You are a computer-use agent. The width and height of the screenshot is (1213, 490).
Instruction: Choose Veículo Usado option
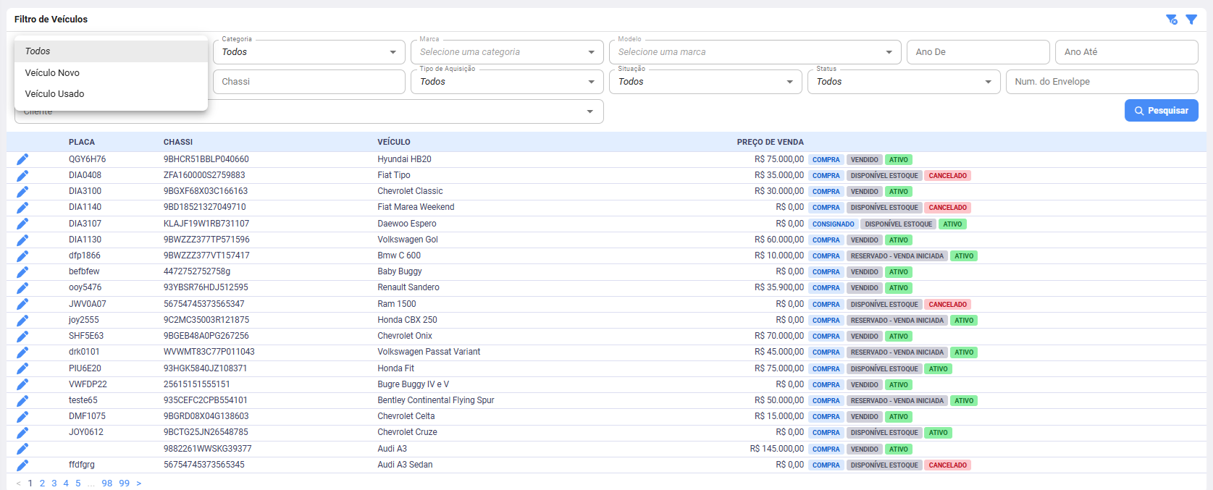click(x=112, y=94)
